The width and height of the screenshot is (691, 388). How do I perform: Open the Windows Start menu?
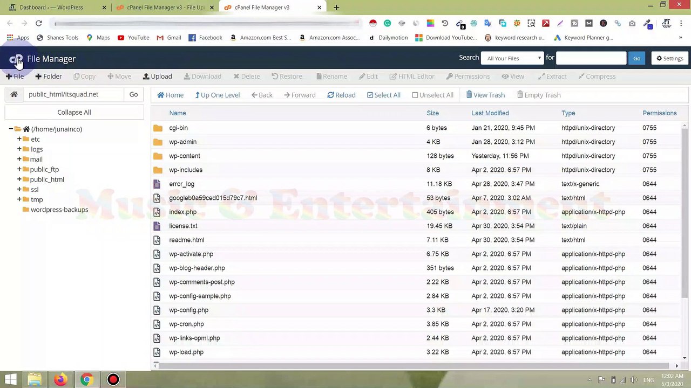tap(11, 379)
